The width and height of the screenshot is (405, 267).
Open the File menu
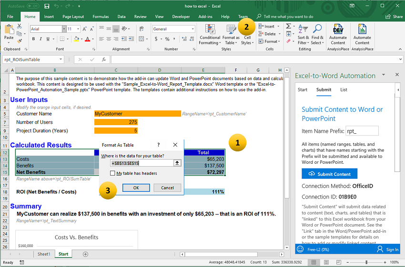[10, 17]
